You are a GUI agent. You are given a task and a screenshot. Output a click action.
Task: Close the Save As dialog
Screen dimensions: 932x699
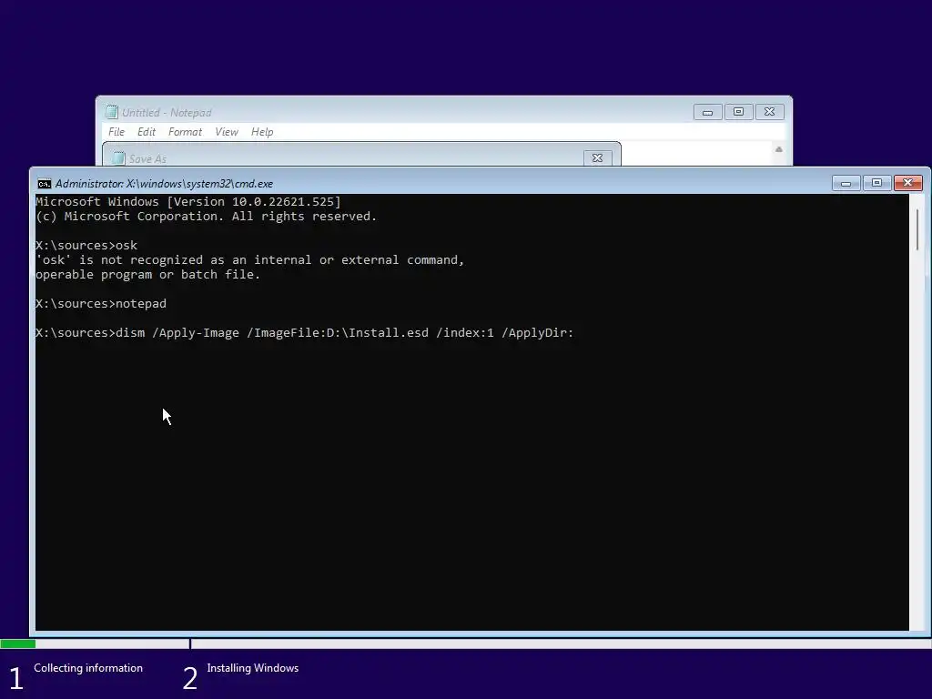(x=597, y=157)
